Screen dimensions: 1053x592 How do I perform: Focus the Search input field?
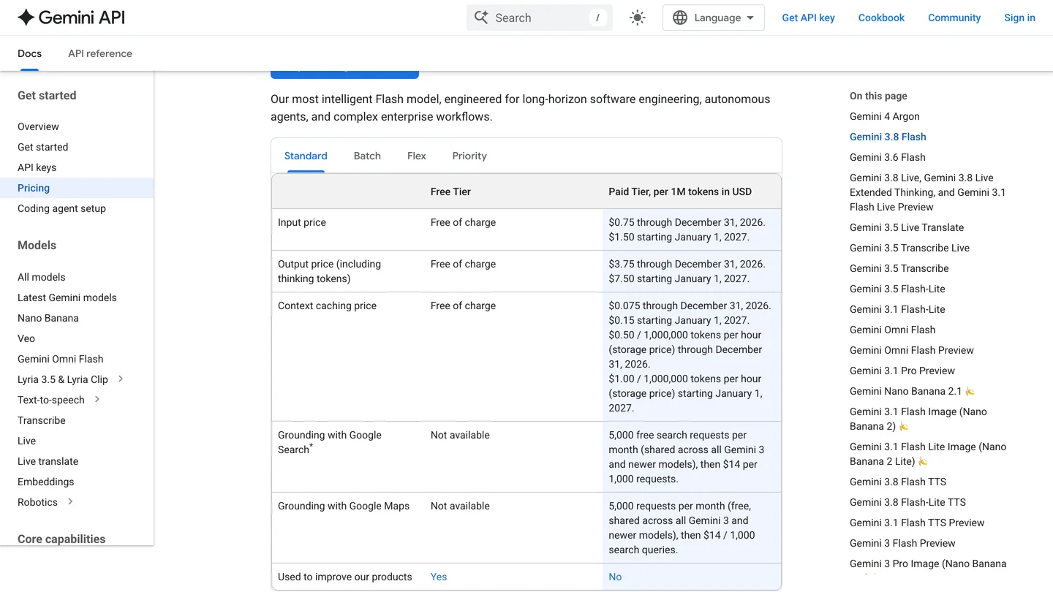[x=540, y=18]
